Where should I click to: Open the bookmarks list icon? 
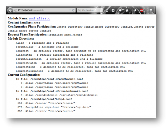coord(113,10)
